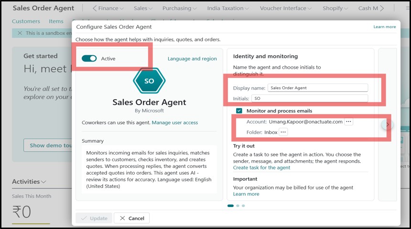Select third page indicator dot
Screen dimensions: 411x229
(x=243, y=206)
